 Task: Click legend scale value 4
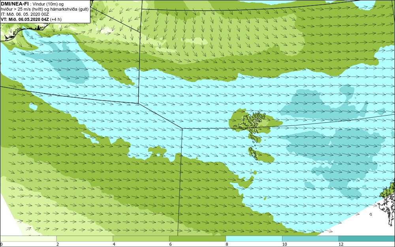pyautogui.click(x=114, y=244)
